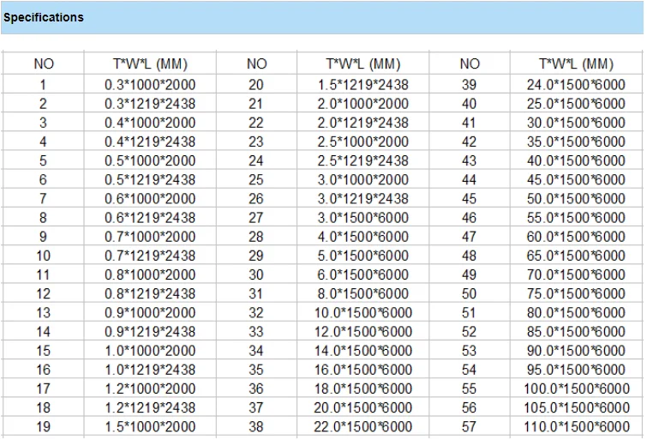Pick the 2.5*1000*2000 size
Viewport: 647px width, 440px height.
pyautogui.click(x=363, y=142)
